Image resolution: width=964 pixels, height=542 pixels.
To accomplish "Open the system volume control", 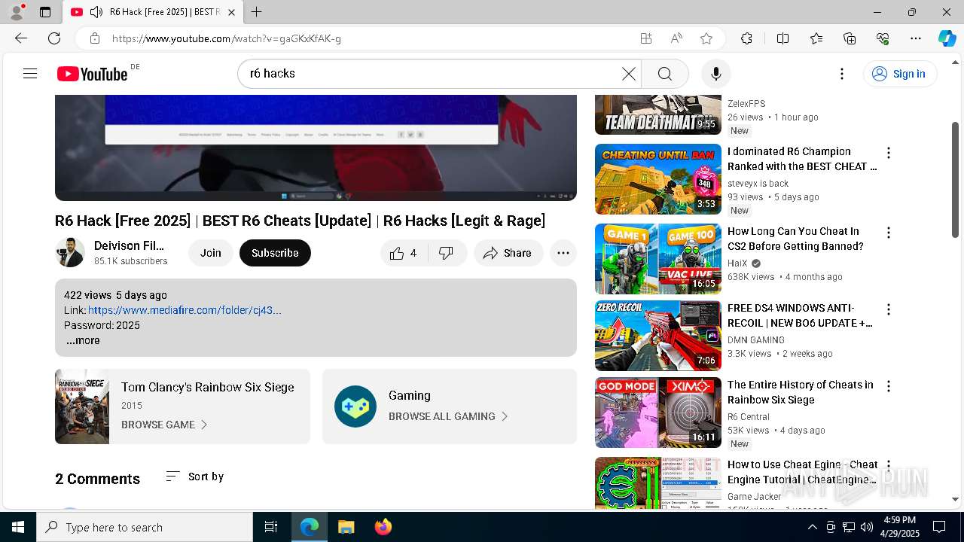I will [867, 527].
